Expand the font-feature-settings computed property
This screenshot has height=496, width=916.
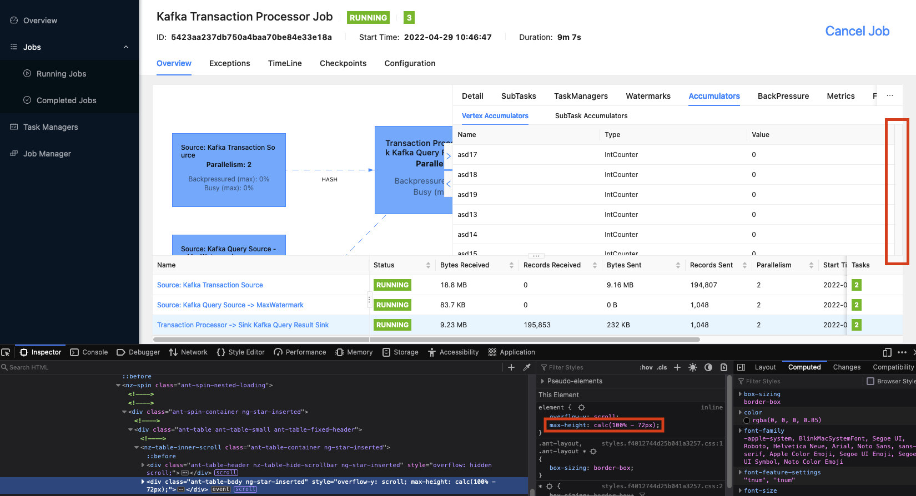741,472
